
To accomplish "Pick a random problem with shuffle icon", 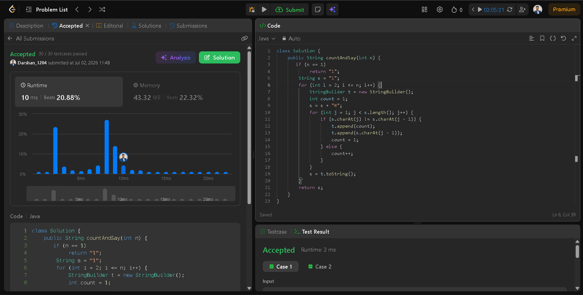I will (102, 9).
